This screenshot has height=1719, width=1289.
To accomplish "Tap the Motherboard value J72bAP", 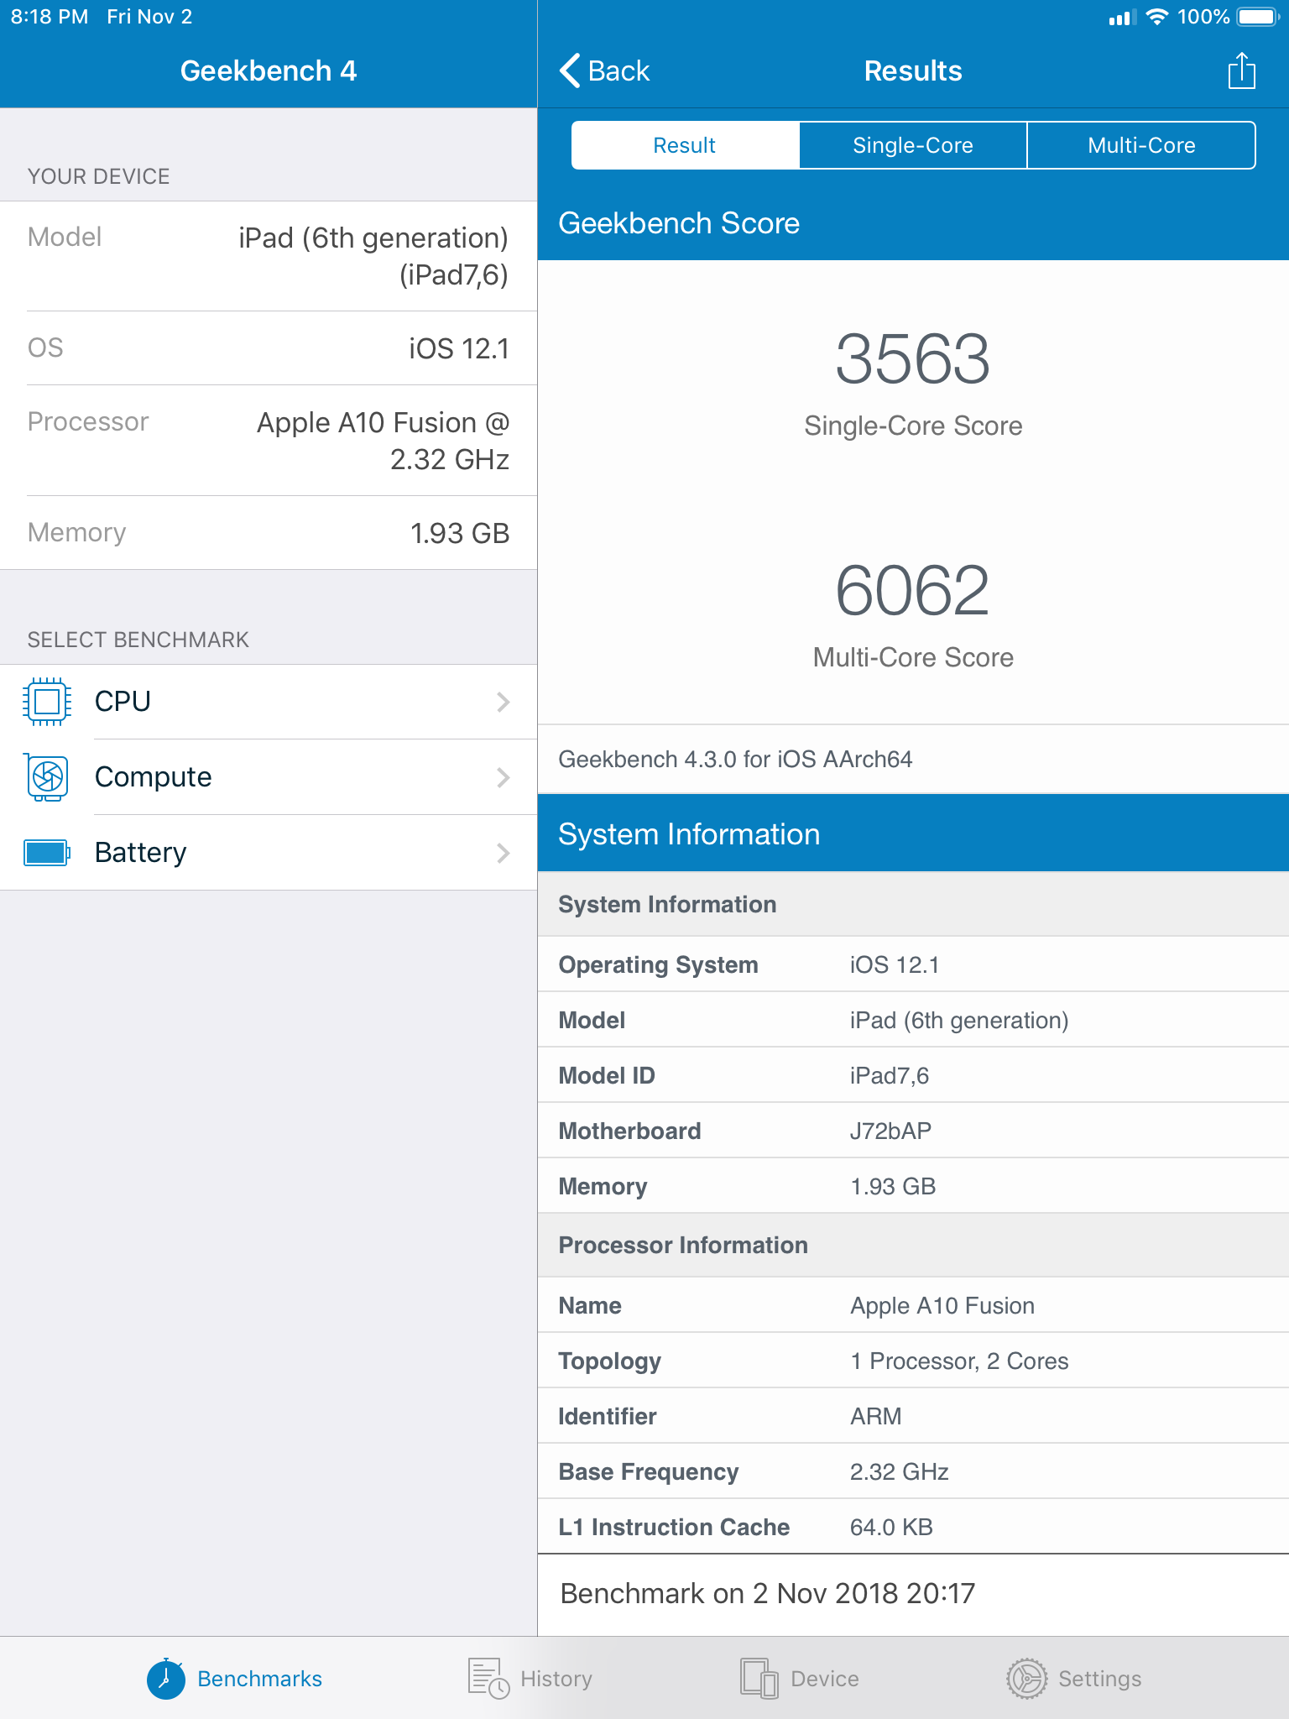I will pyautogui.click(x=890, y=1131).
